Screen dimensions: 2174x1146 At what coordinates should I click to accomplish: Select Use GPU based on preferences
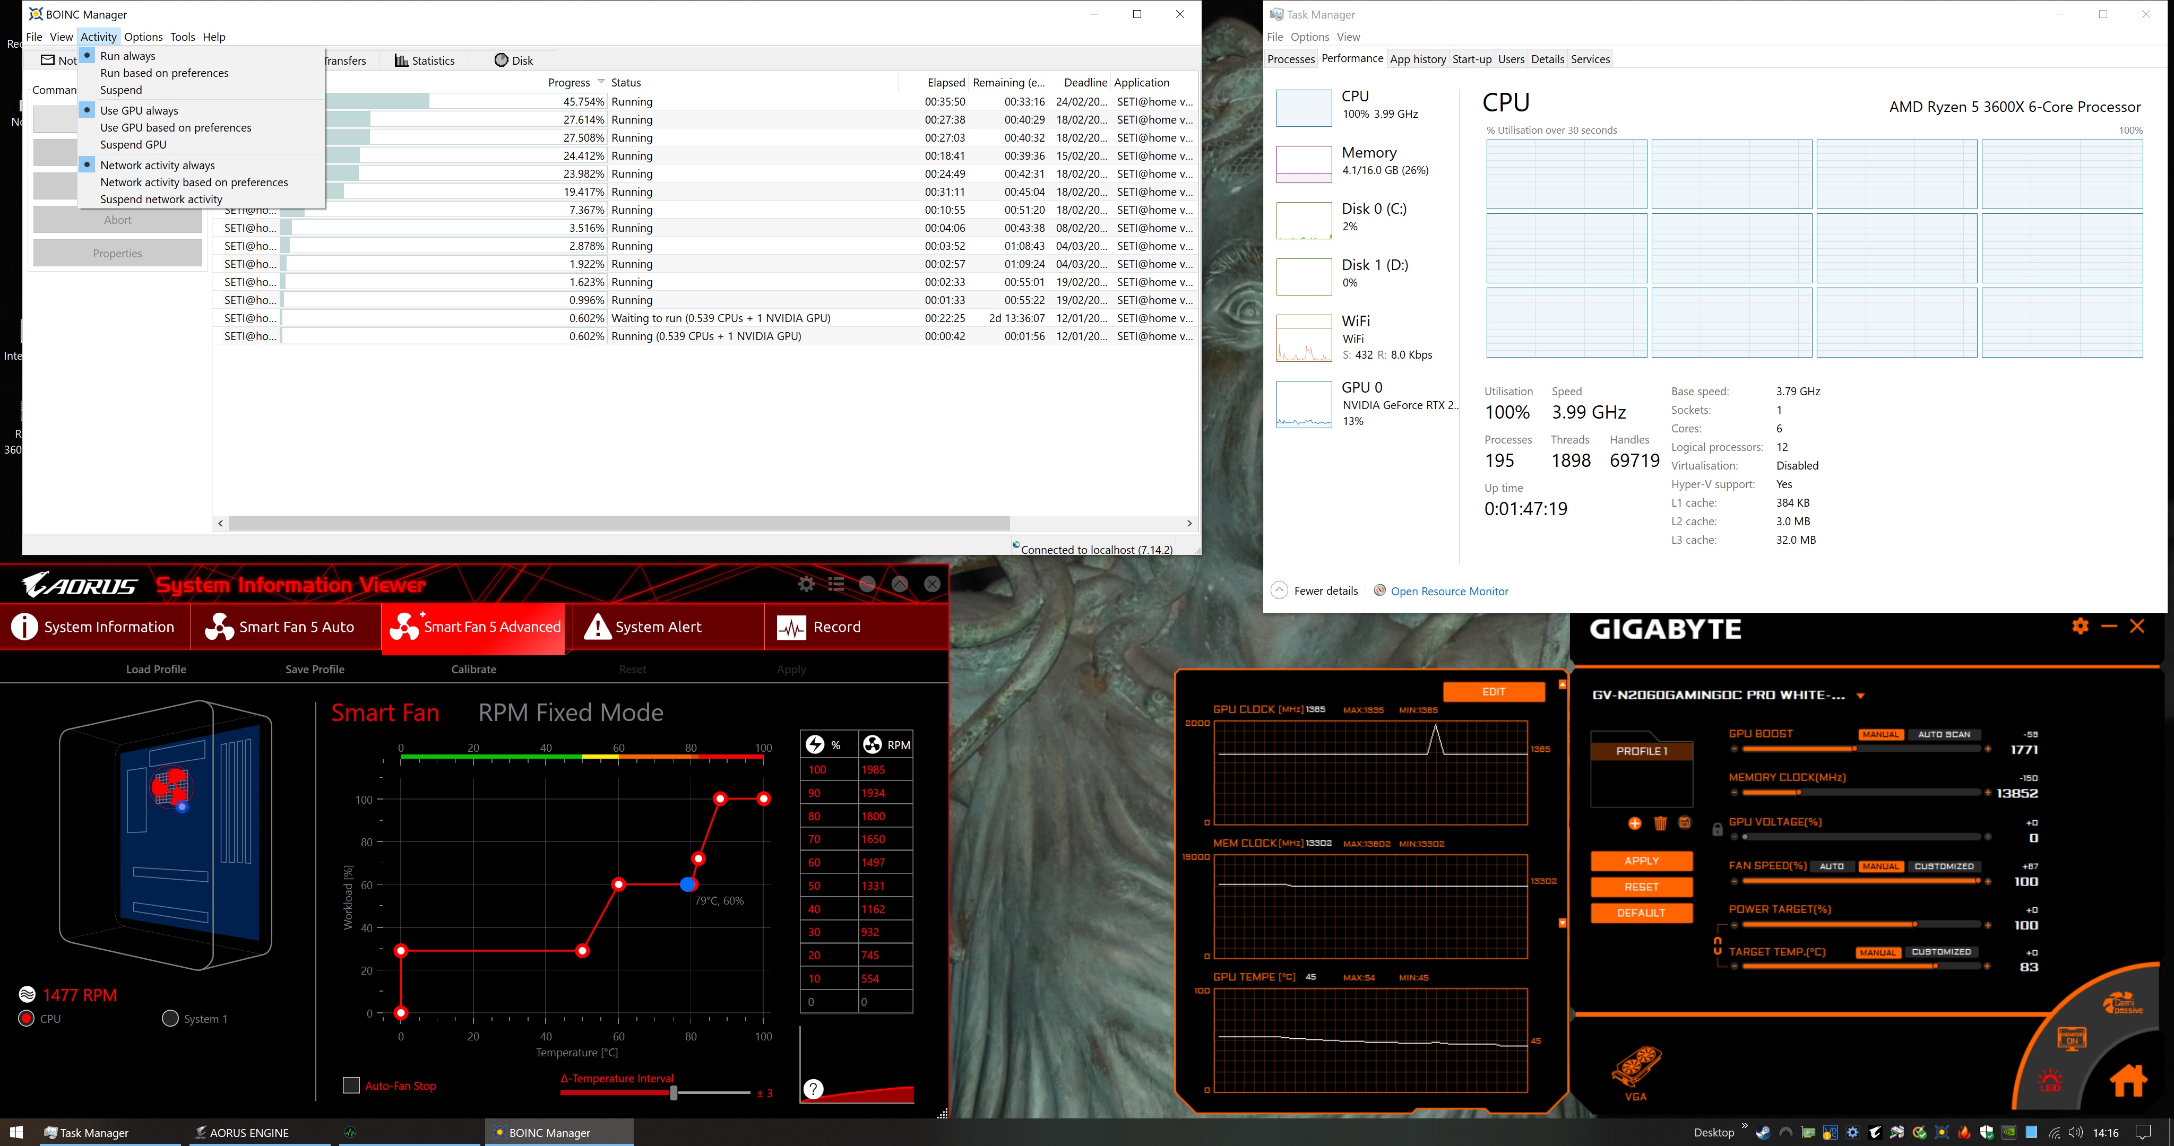[x=176, y=127]
